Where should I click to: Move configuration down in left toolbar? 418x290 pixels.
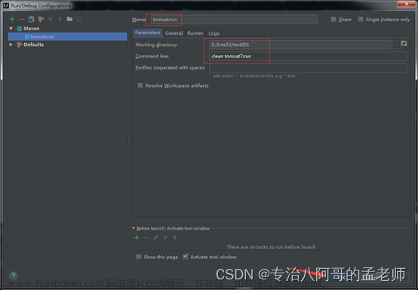pyautogui.click(x=60, y=19)
